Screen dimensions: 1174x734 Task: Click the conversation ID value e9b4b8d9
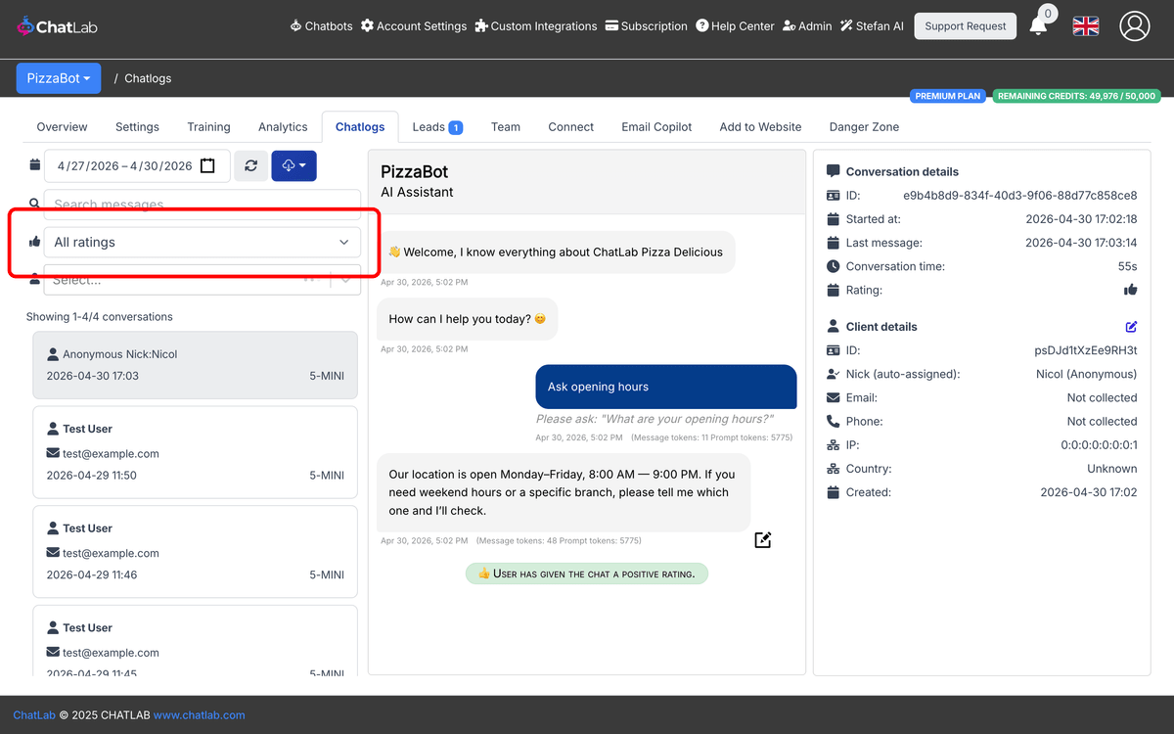(1019, 196)
